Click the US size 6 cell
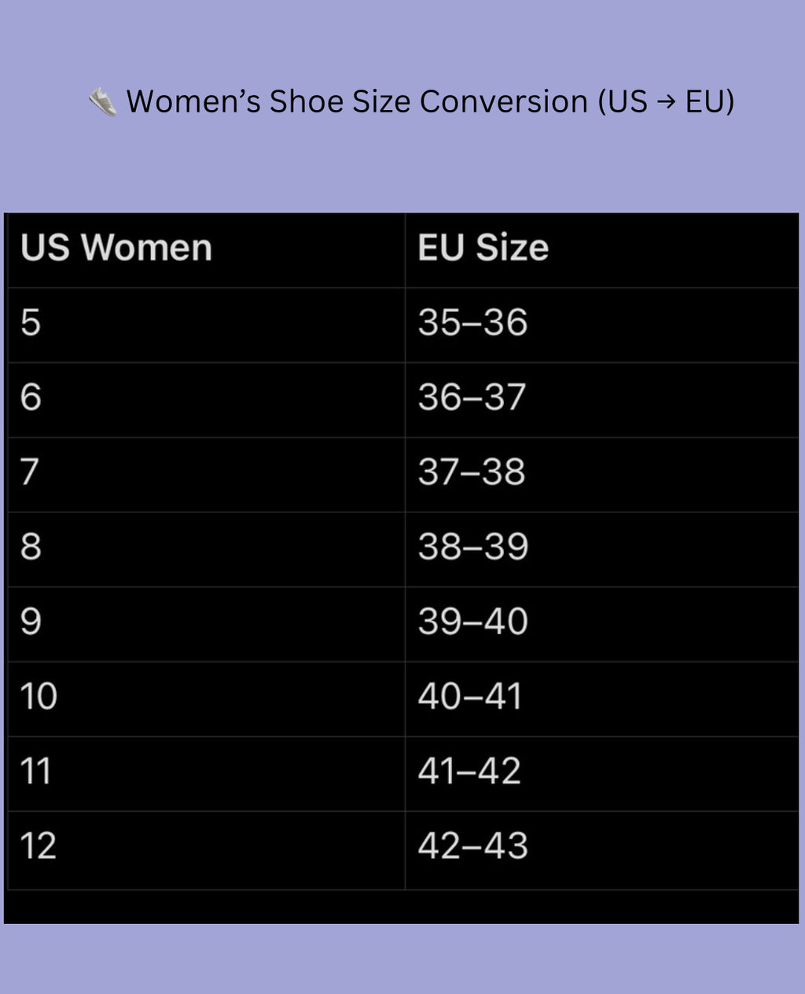Viewport: 805px width, 994px height. pos(31,398)
